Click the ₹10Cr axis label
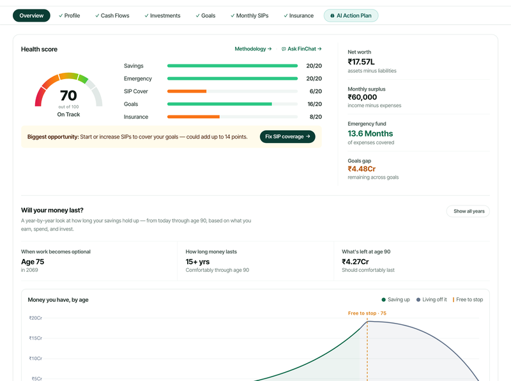 click(36, 358)
